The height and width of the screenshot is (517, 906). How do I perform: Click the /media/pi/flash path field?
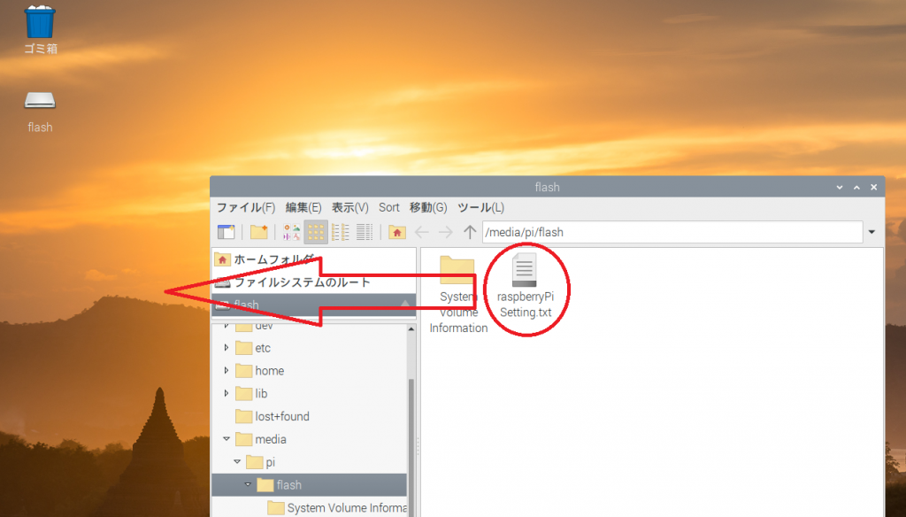pos(672,232)
